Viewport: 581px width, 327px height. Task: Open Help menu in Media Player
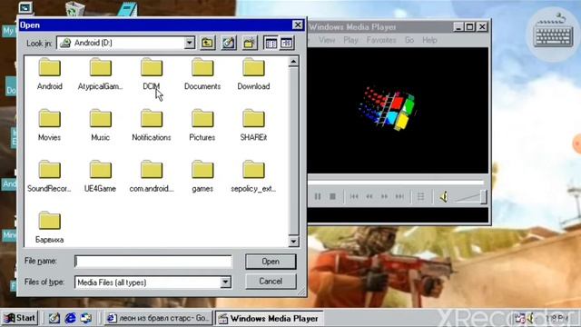429,40
